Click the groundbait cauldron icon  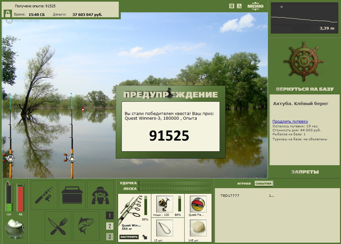15,229
